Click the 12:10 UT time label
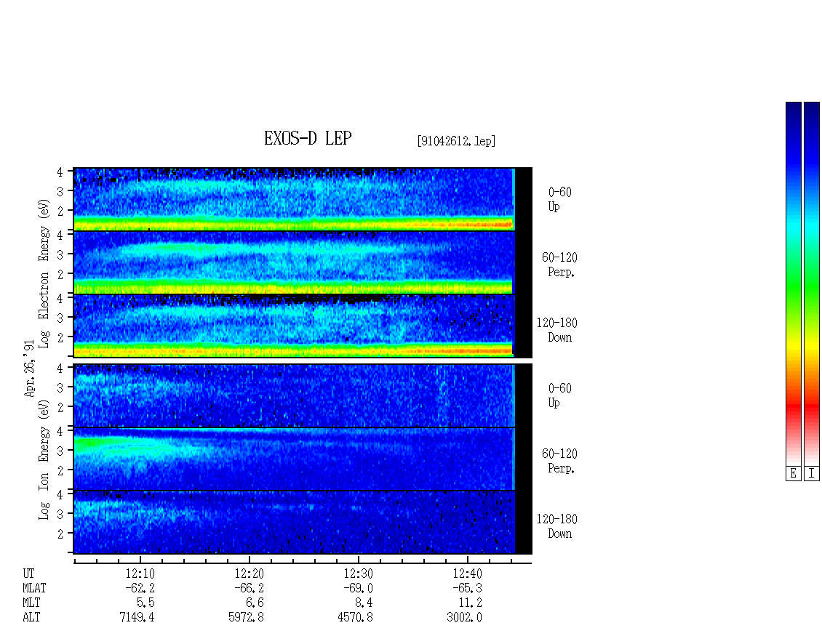822x636 pixels. tap(140, 573)
